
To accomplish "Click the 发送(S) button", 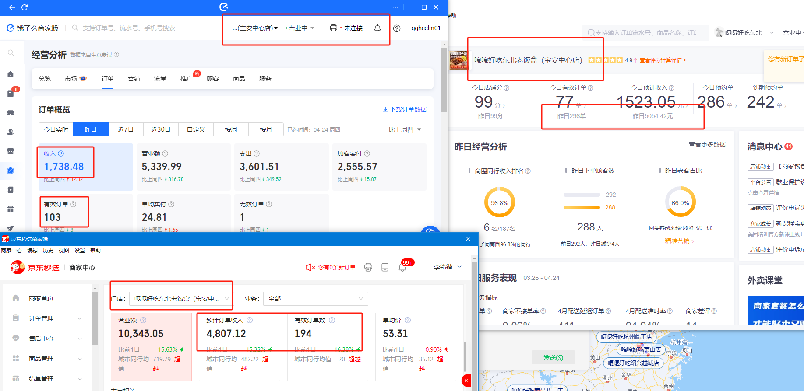I will (553, 358).
